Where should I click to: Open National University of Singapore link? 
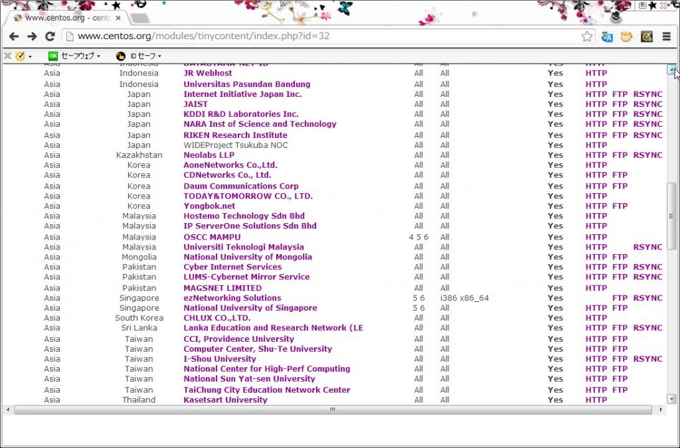tap(250, 308)
